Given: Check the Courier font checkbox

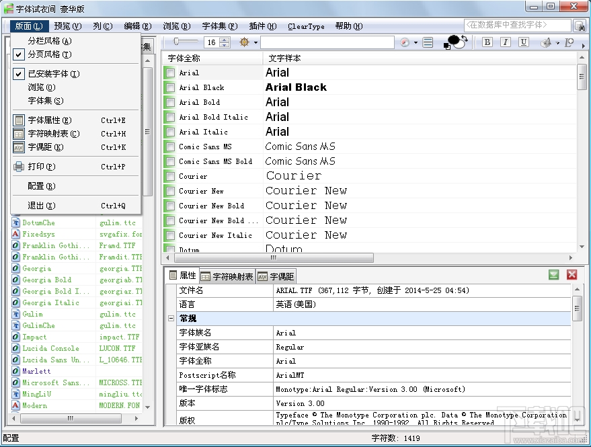Looking at the screenshot, I should click(171, 176).
